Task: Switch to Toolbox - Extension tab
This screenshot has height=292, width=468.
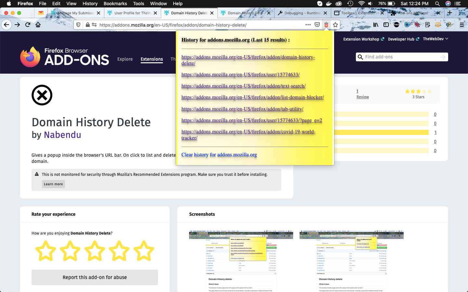Action: click(x=359, y=13)
